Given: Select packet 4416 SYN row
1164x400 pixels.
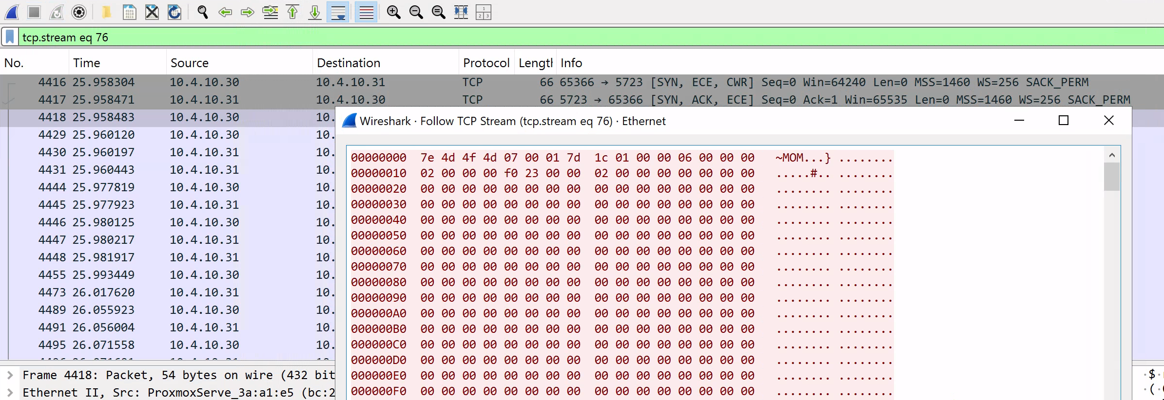Looking at the screenshot, I should tap(195, 82).
